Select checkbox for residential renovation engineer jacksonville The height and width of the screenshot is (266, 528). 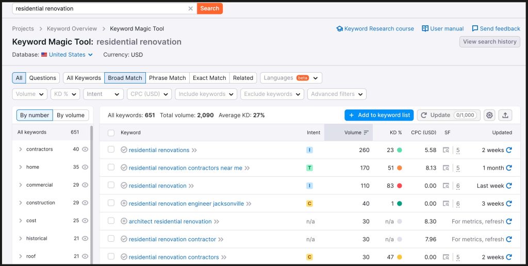[111, 203]
